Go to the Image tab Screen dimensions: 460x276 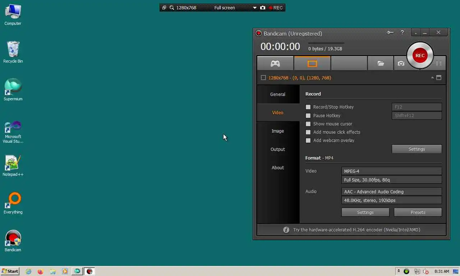coord(278,131)
